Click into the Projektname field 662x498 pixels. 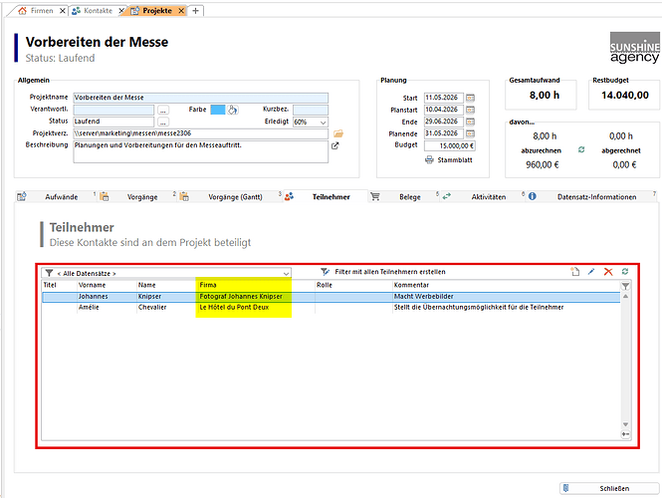(200, 98)
